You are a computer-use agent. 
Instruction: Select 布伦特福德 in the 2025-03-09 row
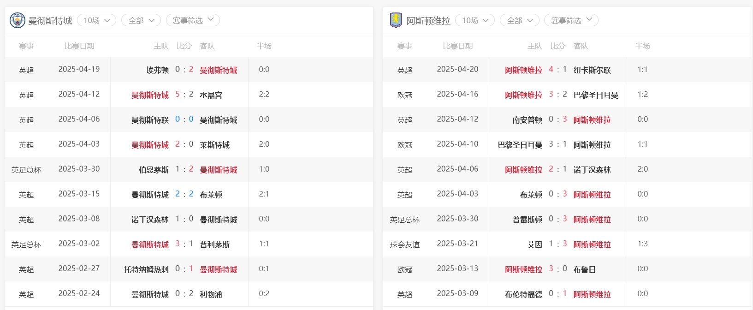[523, 294]
